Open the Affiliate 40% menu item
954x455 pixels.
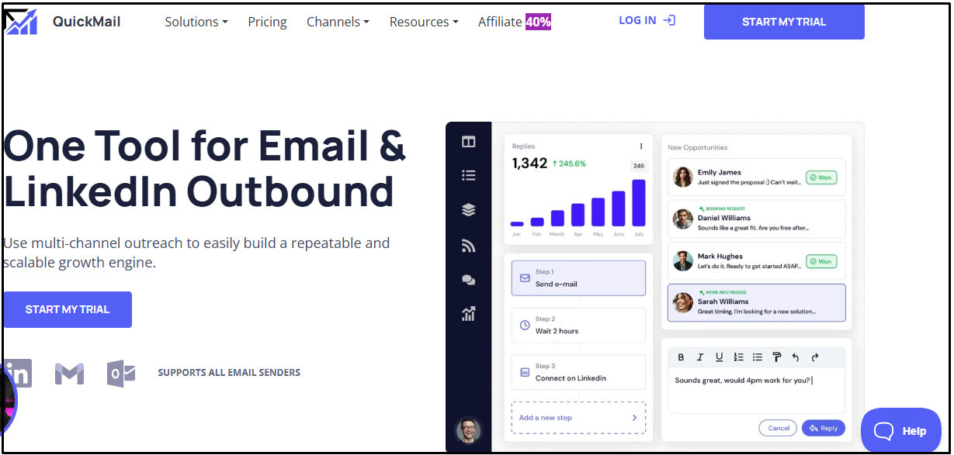click(x=514, y=22)
